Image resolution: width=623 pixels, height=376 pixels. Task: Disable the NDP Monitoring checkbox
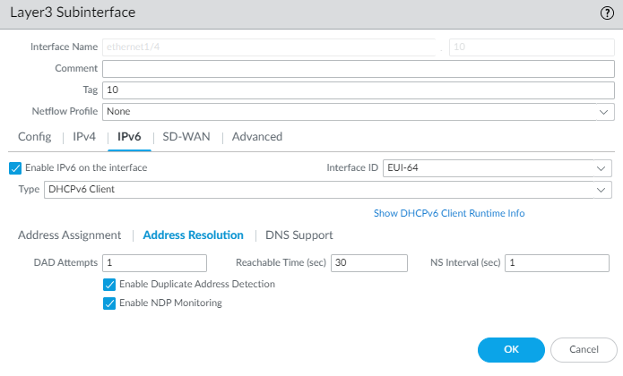pos(110,303)
